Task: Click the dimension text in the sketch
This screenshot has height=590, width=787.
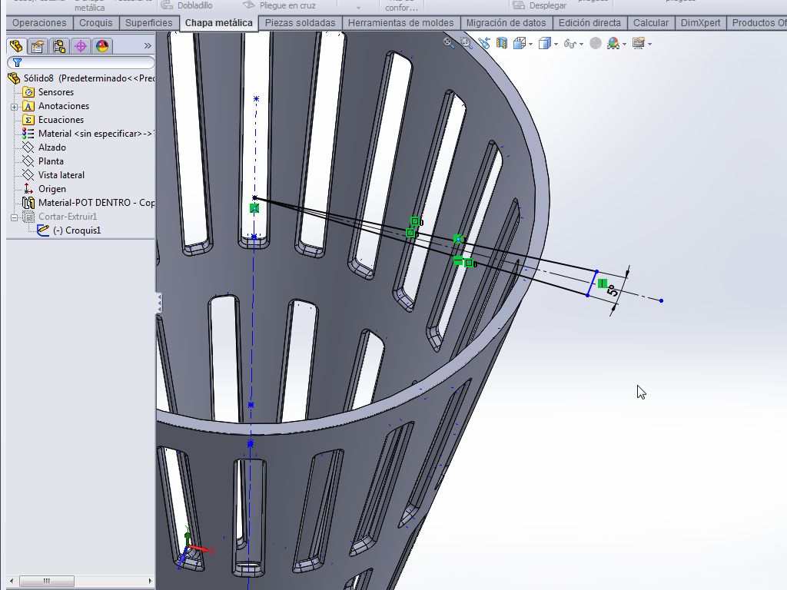Action: click(613, 290)
